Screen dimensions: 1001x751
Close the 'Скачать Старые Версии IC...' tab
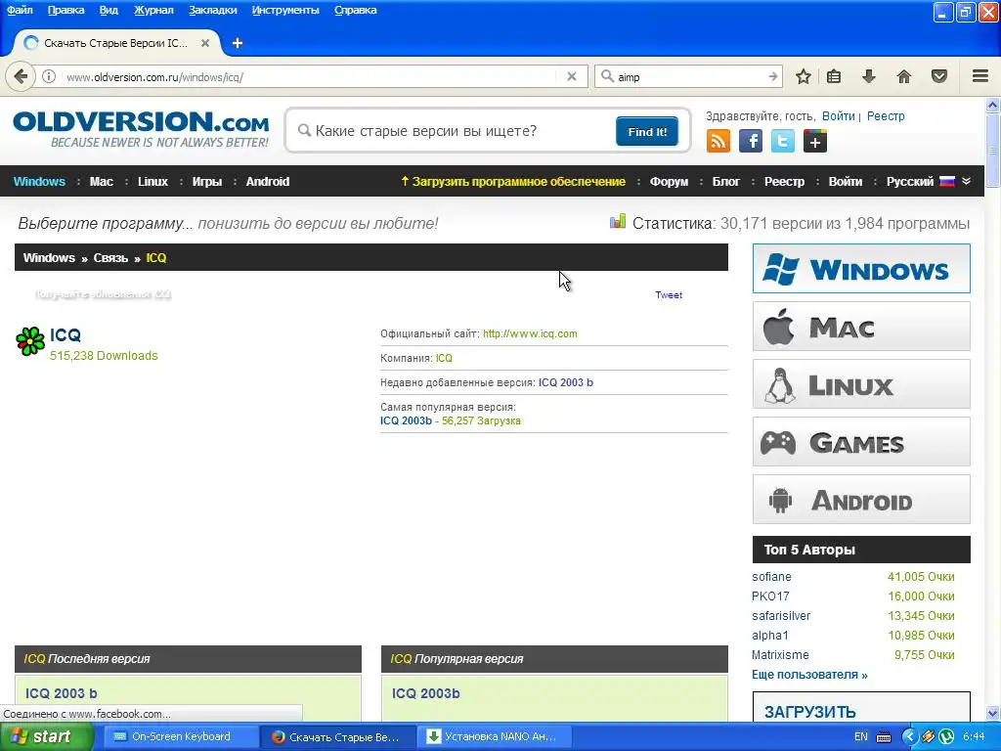tap(205, 43)
